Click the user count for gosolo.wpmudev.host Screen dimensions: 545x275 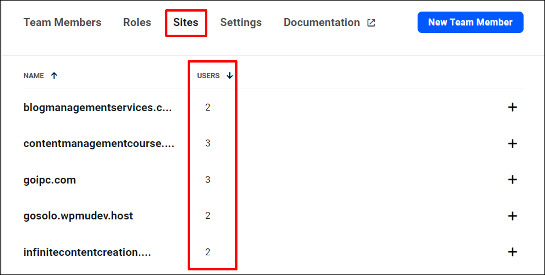coord(207,216)
